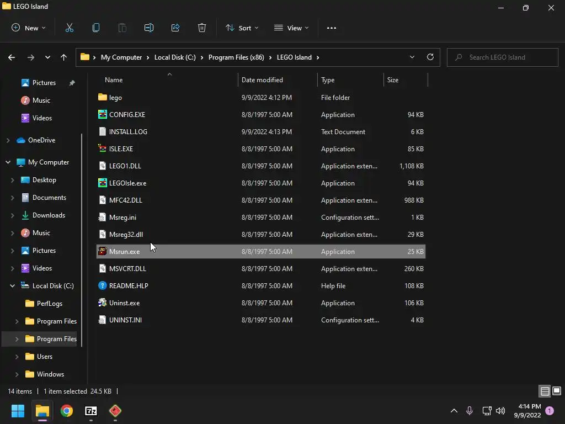Click Local Disk (C:) breadcrumb segment
Viewport: 565px width, 424px height.
pos(175,57)
